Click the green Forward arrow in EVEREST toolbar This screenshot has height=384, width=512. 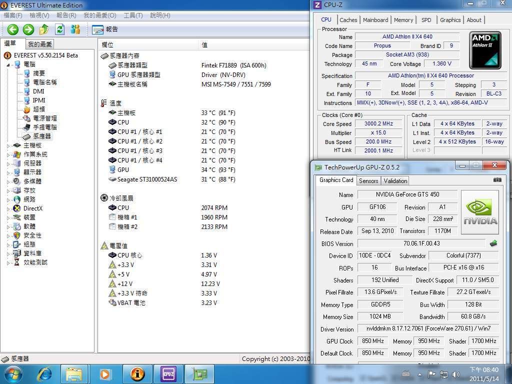pos(28,29)
